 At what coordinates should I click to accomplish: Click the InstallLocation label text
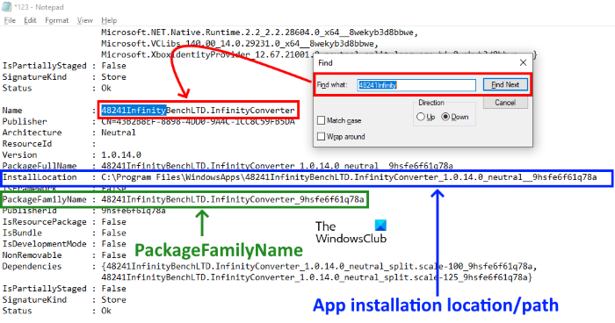coord(40,177)
